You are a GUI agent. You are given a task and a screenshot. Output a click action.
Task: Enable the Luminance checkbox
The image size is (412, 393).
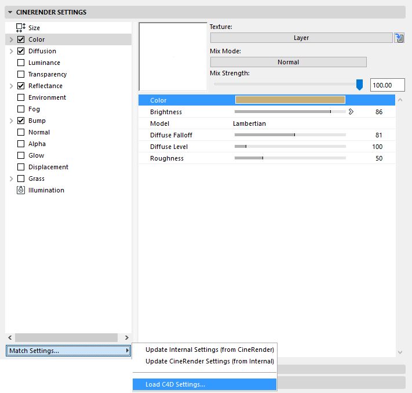(21, 63)
